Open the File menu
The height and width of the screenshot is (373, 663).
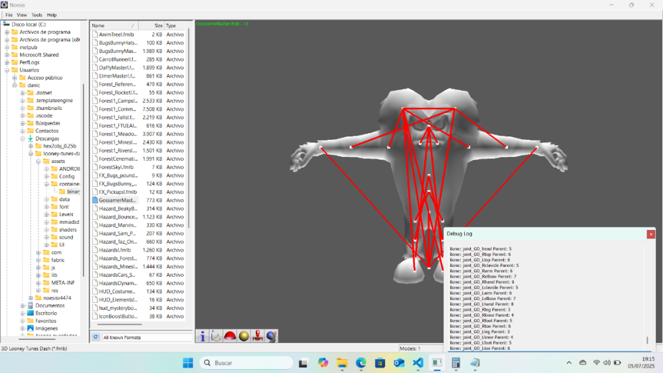coord(9,15)
